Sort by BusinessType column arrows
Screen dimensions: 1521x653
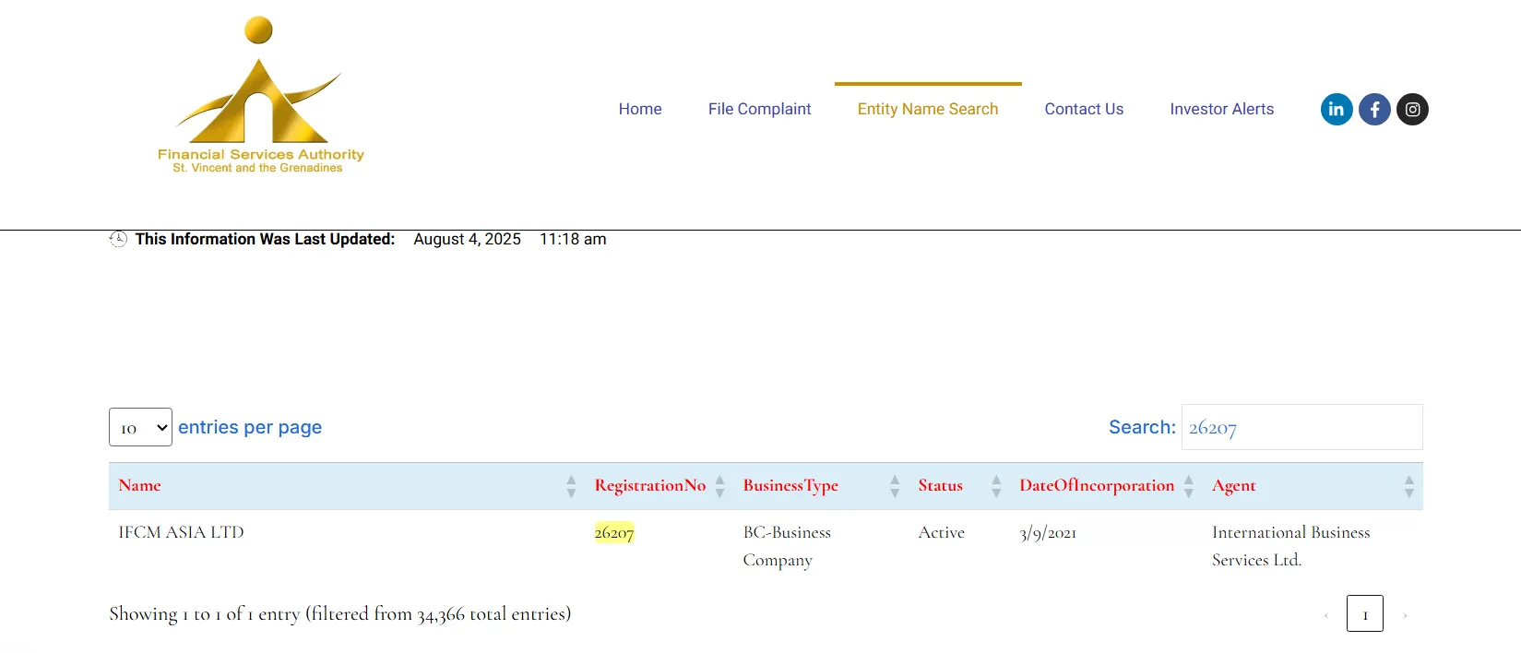tap(895, 486)
